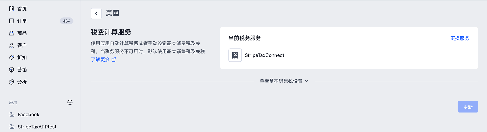Click the home (首页) sidebar icon
The height and width of the screenshot is (132, 487).
tap(11, 9)
